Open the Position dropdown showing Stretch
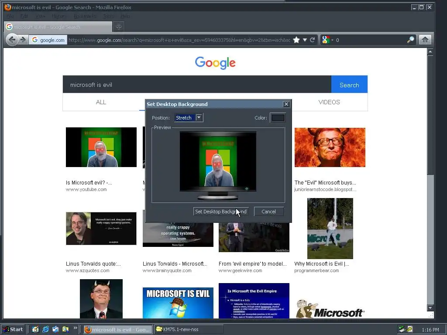 pyautogui.click(x=189, y=118)
